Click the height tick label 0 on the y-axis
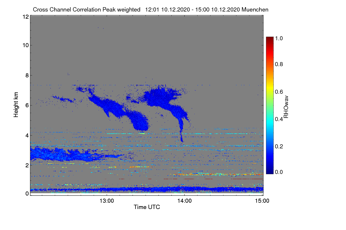This screenshot has height=230, width=346. pos(27,193)
